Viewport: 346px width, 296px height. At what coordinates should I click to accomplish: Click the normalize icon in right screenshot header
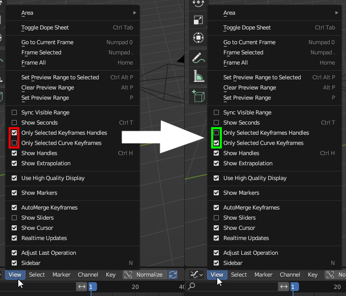pos(330,275)
